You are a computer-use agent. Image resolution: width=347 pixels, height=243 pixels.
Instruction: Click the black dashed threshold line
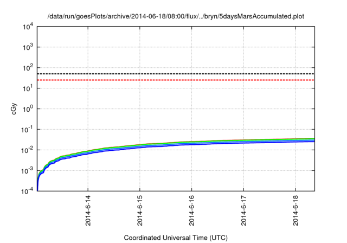pyautogui.click(x=176, y=74)
